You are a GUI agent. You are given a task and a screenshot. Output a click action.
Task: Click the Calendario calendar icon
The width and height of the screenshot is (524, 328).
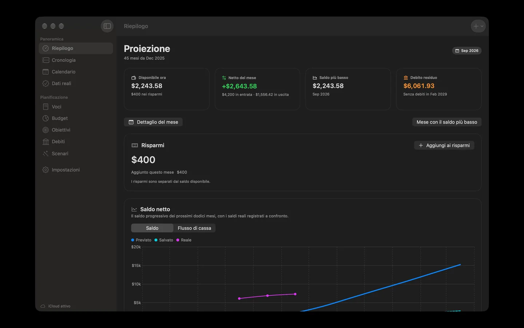[x=45, y=72]
